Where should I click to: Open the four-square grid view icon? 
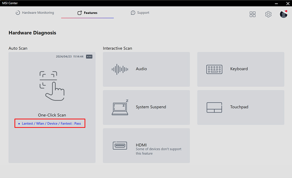(252, 14)
